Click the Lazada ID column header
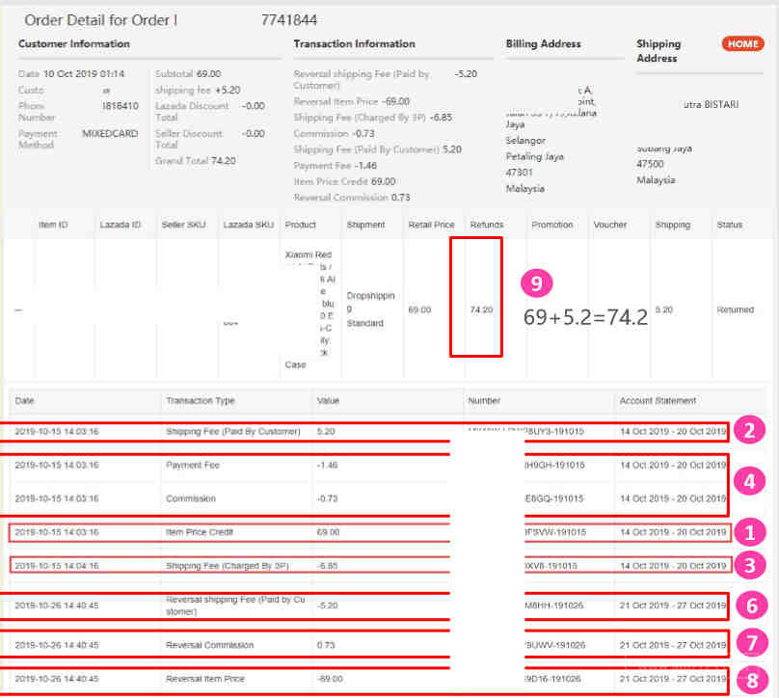 coord(121,225)
